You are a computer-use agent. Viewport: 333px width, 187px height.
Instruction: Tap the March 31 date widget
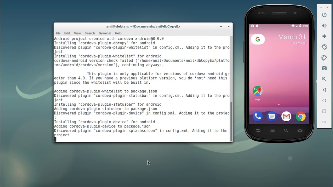point(292,39)
